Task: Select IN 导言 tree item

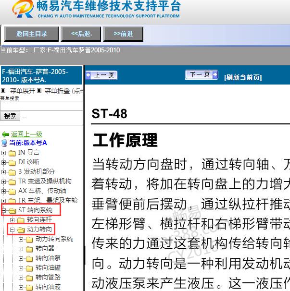Action: click(29, 153)
